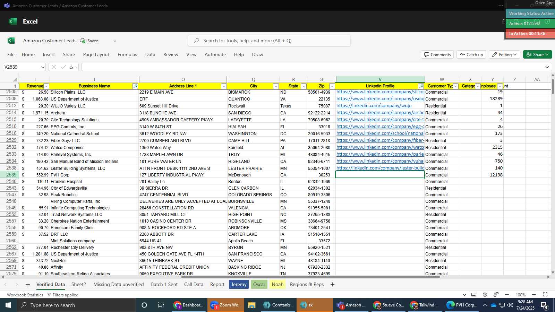The image size is (555, 312).
Task: Click the insert function fx icon
Action: [x=72, y=67]
